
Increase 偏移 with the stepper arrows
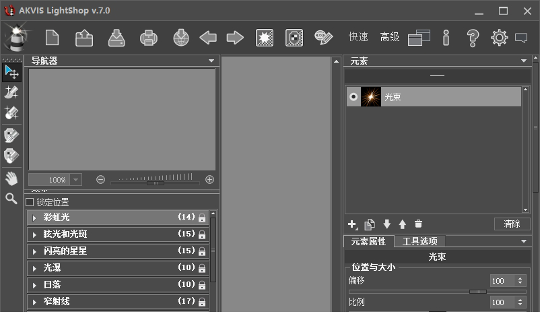[520, 278]
